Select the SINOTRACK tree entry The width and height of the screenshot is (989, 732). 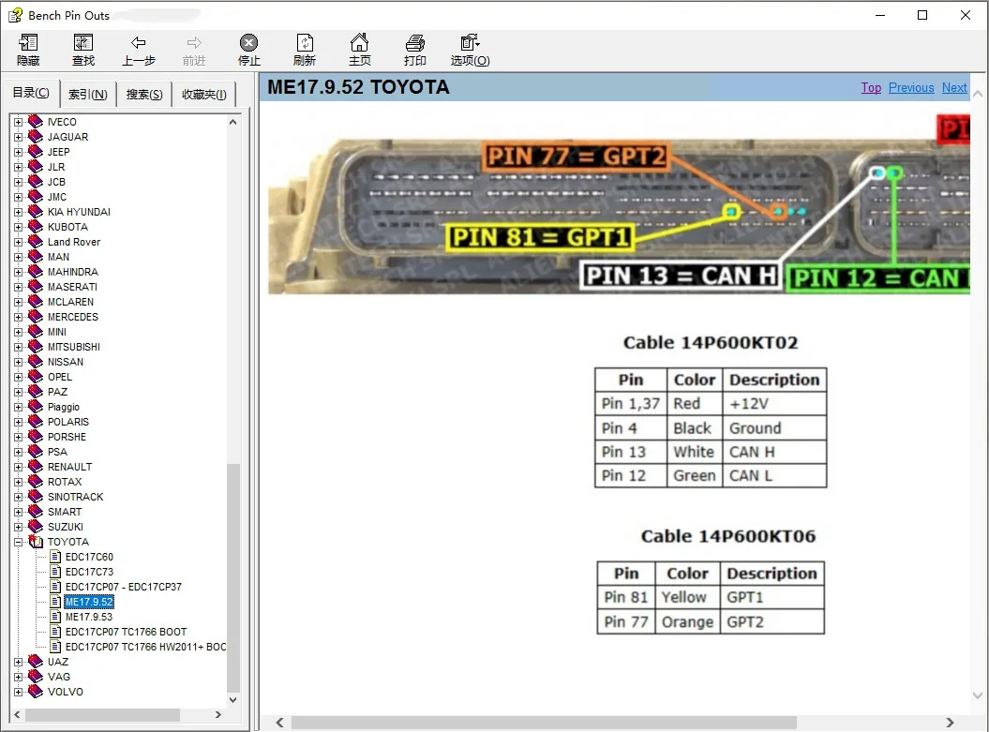click(x=76, y=497)
